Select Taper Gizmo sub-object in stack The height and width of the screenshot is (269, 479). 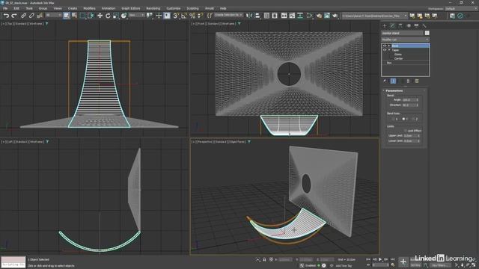point(398,55)
